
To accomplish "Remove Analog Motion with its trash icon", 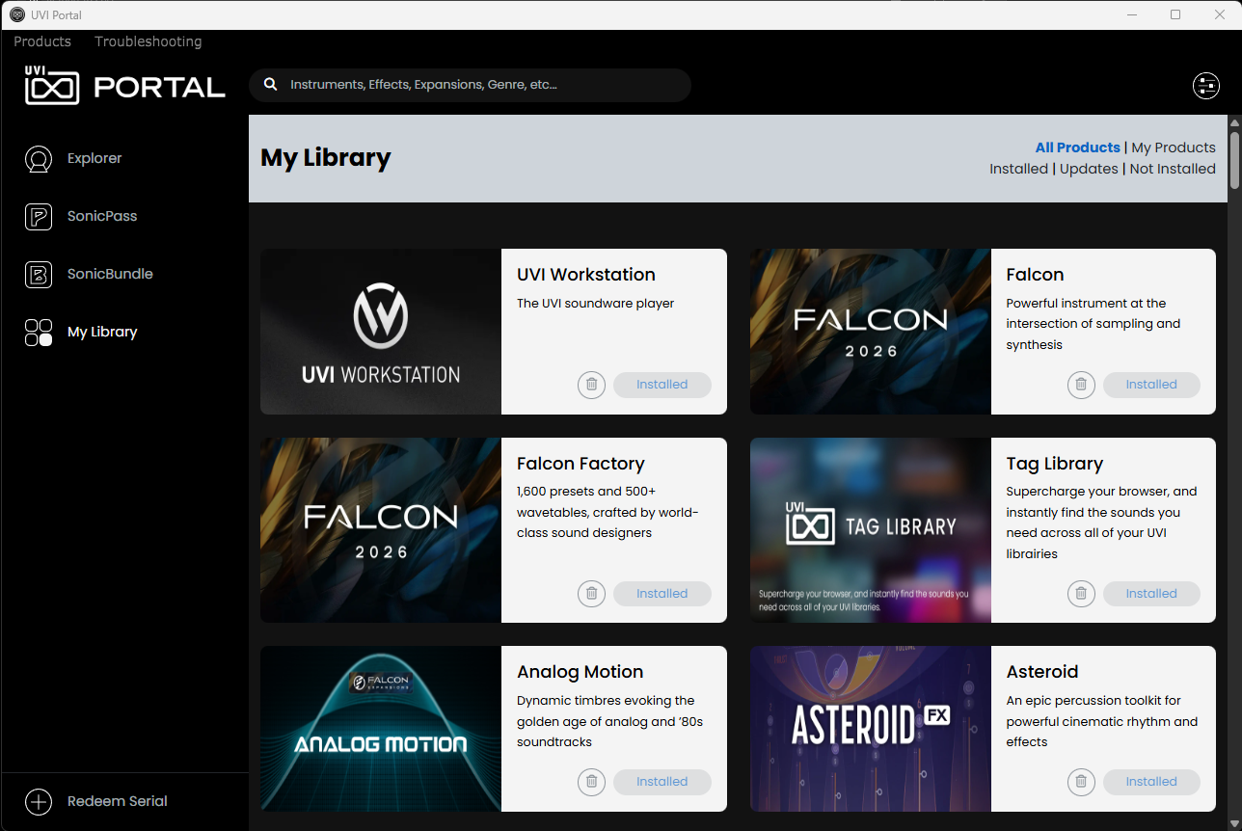I will [x=591, y=782].
